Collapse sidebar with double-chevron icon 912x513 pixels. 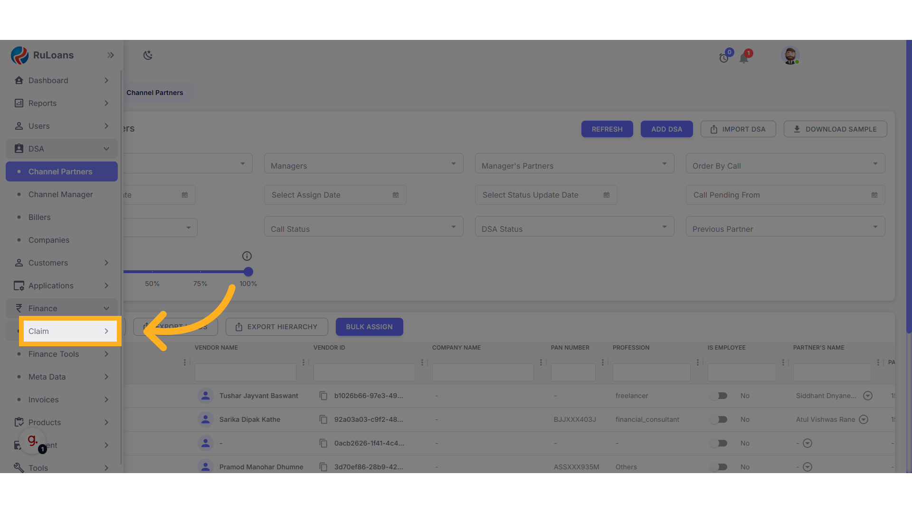111,55
